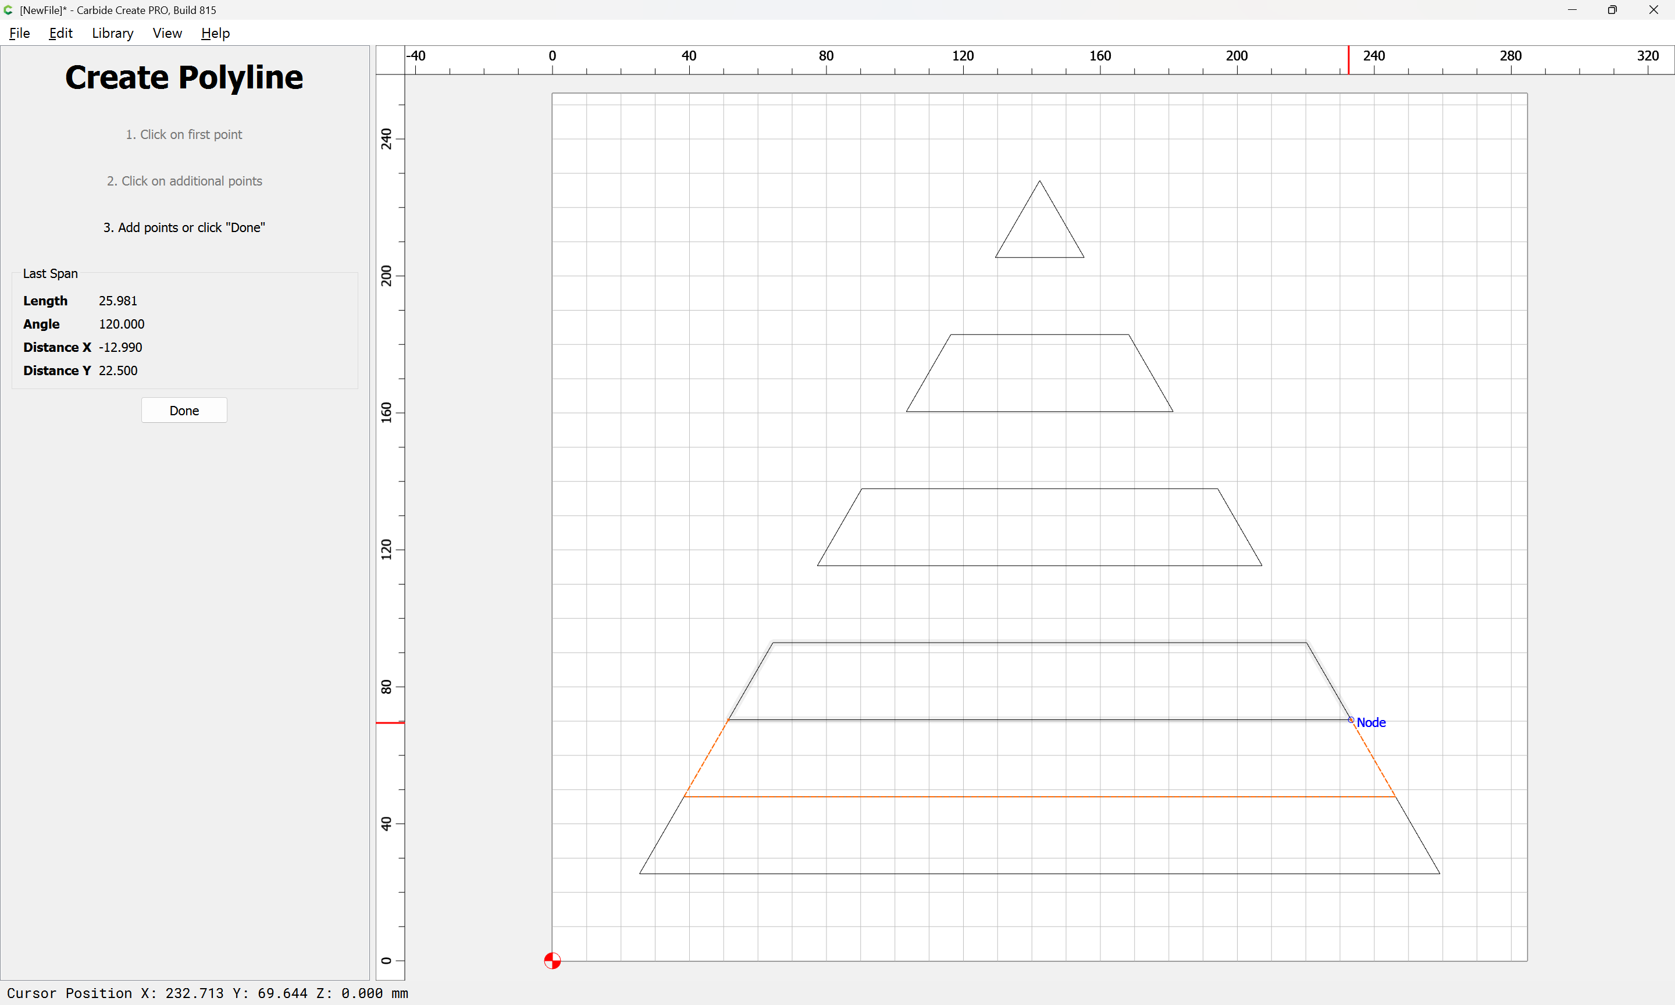
Task: Open the View menu
Action: coord(167,33)
